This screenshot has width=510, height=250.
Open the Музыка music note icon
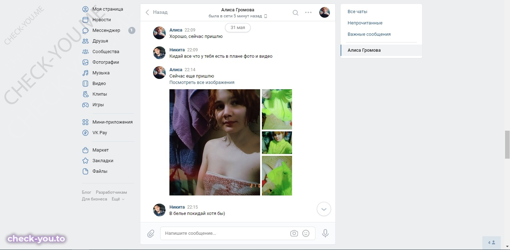[85, 73]
